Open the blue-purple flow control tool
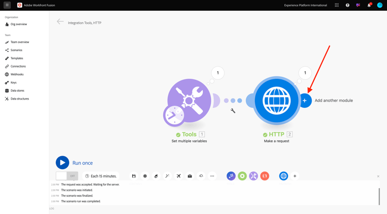This screenshot has width=387, height=214. [x=231, y=176]
